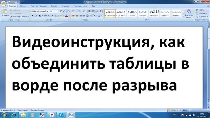Switch to the Рассылки ribbon tab

pyautogui.click(x=65, y=6)
